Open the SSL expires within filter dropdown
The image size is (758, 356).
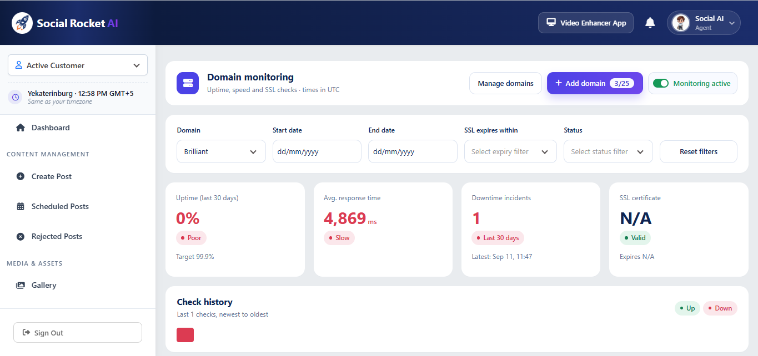pyautogui.click(x=510, y=151)
